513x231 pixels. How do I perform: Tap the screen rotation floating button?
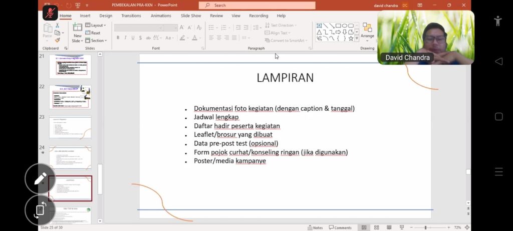[40, 210]
